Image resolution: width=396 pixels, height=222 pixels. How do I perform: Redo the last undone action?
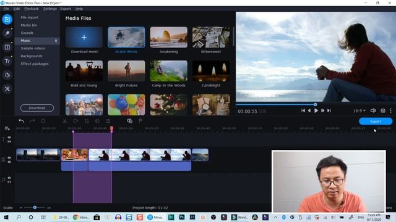32,121
